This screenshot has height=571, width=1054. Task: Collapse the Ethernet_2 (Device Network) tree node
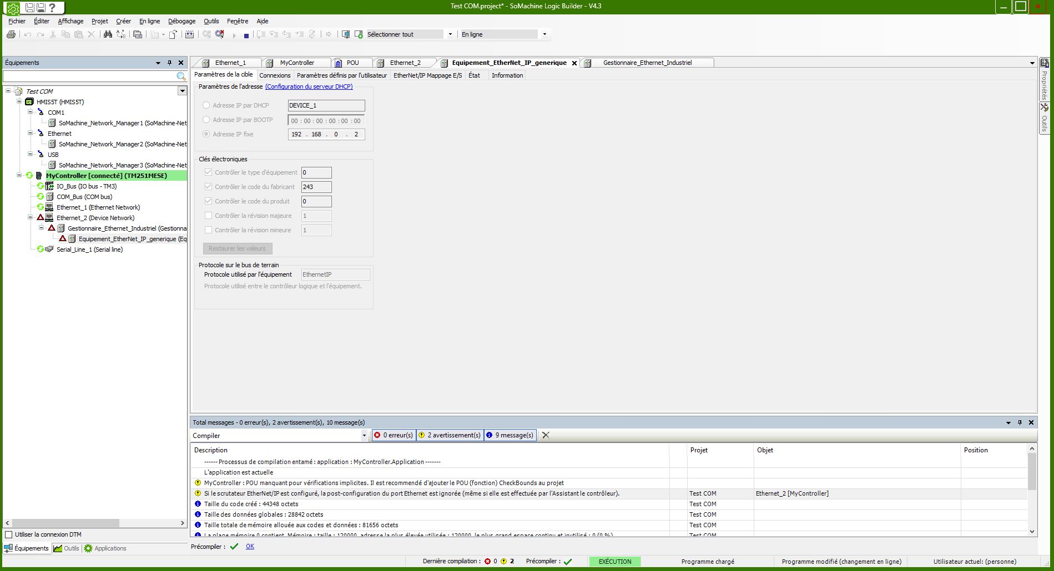coord(31,218)
